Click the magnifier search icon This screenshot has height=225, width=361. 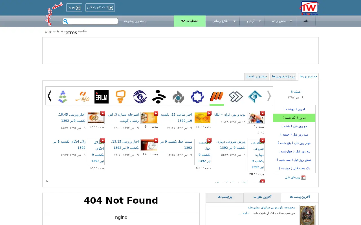coord(65,21)
